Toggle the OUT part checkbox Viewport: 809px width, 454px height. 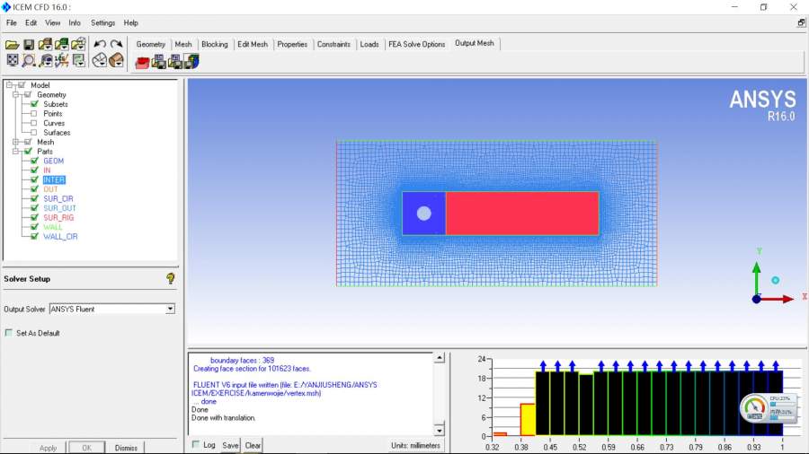(34, 189)
